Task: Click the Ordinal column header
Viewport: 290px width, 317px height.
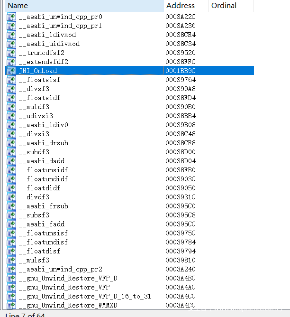Action: pyautogui.click(x=224, y=6)
